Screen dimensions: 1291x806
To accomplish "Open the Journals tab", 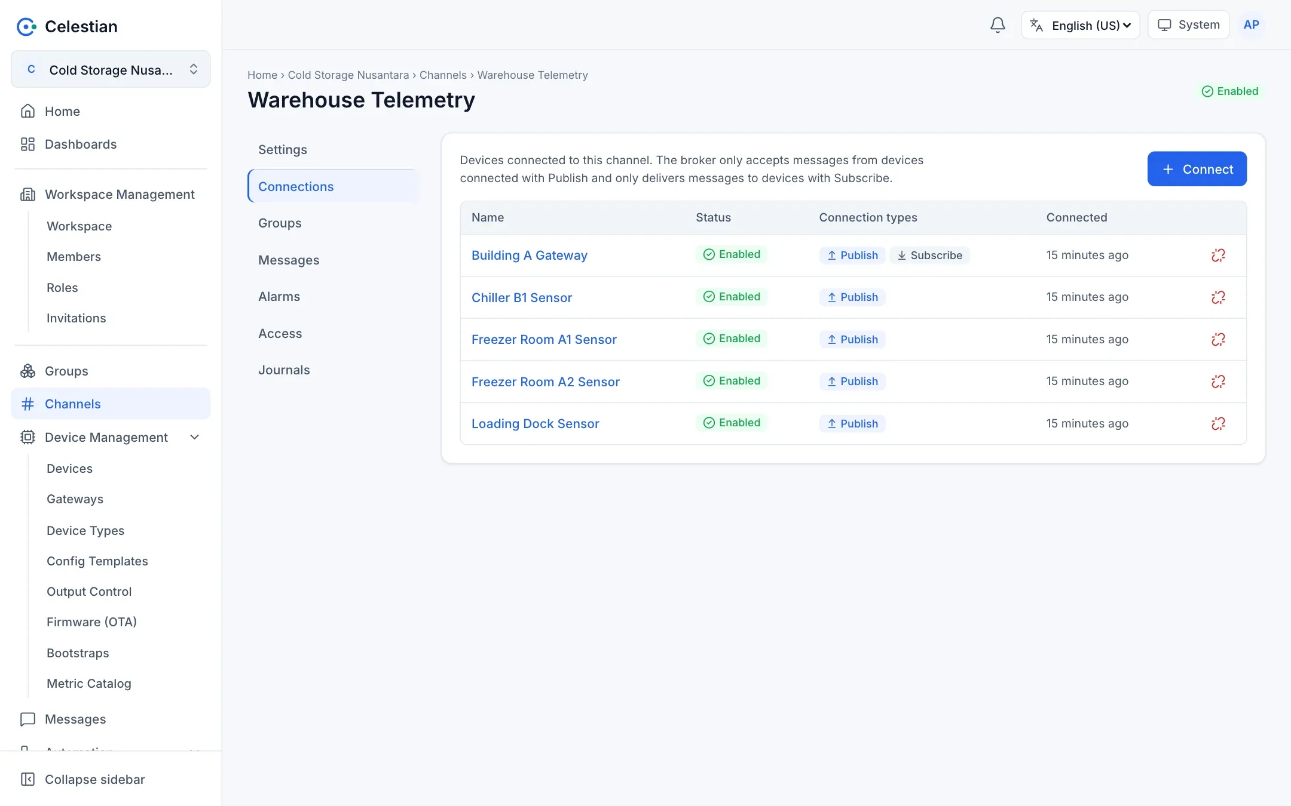I will (334, 370).
